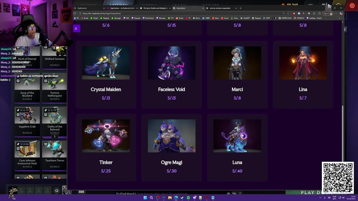Viewport: 358px width, 201px height.
Task: Open Oaths of the Beloved bundle
Action: coord(55,122)
